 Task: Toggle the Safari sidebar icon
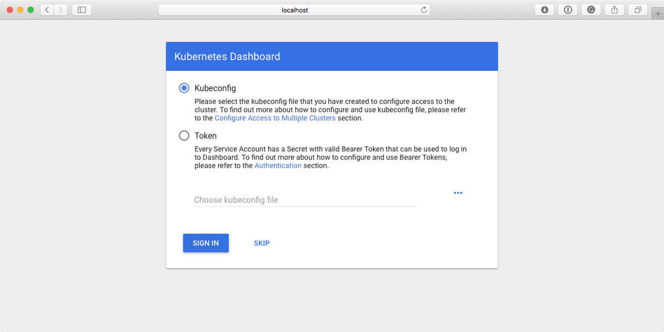81,9
